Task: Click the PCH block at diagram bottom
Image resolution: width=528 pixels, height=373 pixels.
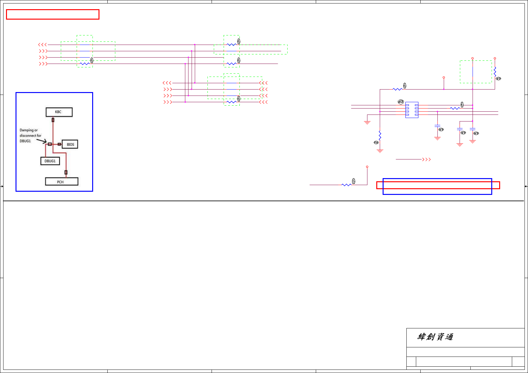Action: coord(62,182)
